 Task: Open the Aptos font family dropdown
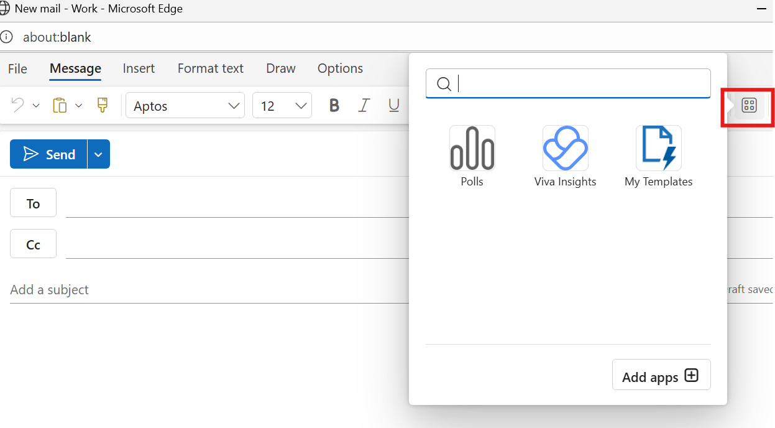[x=185, y=106]
